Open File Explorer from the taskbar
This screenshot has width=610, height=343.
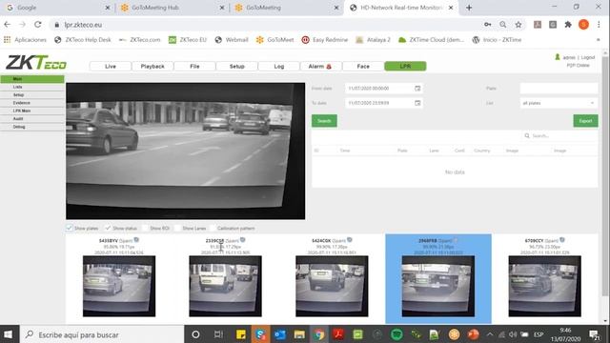299,334
